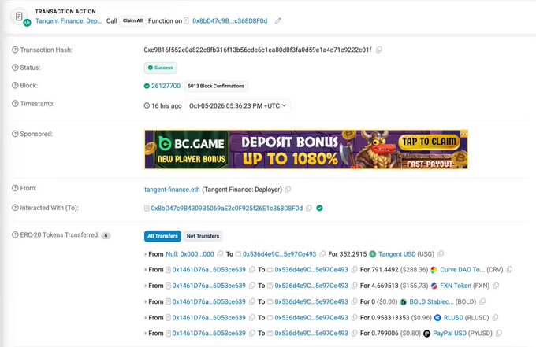Copy RLUSD token address
536x347 pixels.
pos(495,318)
